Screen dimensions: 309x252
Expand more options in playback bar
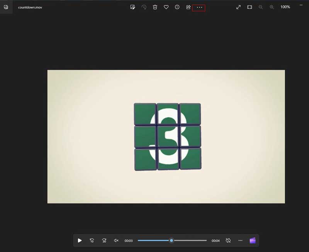click(240, 240)
